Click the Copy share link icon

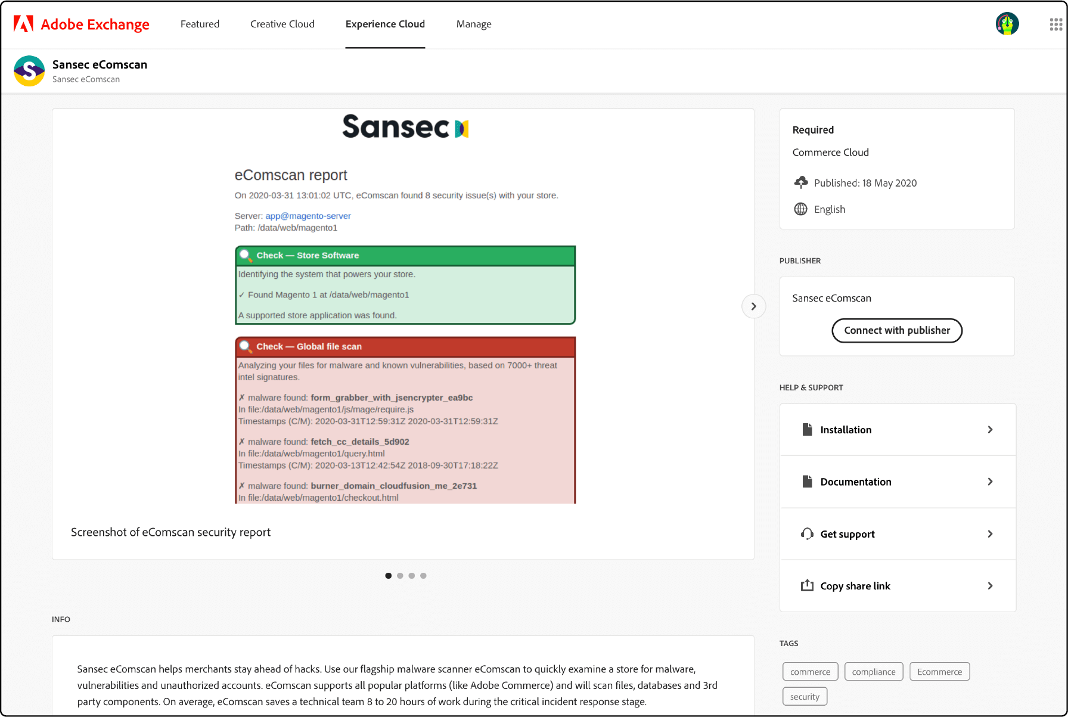[x=807, y=586]
